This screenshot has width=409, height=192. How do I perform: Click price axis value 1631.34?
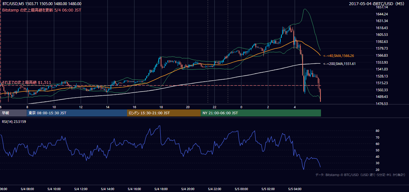pos(382,21)
